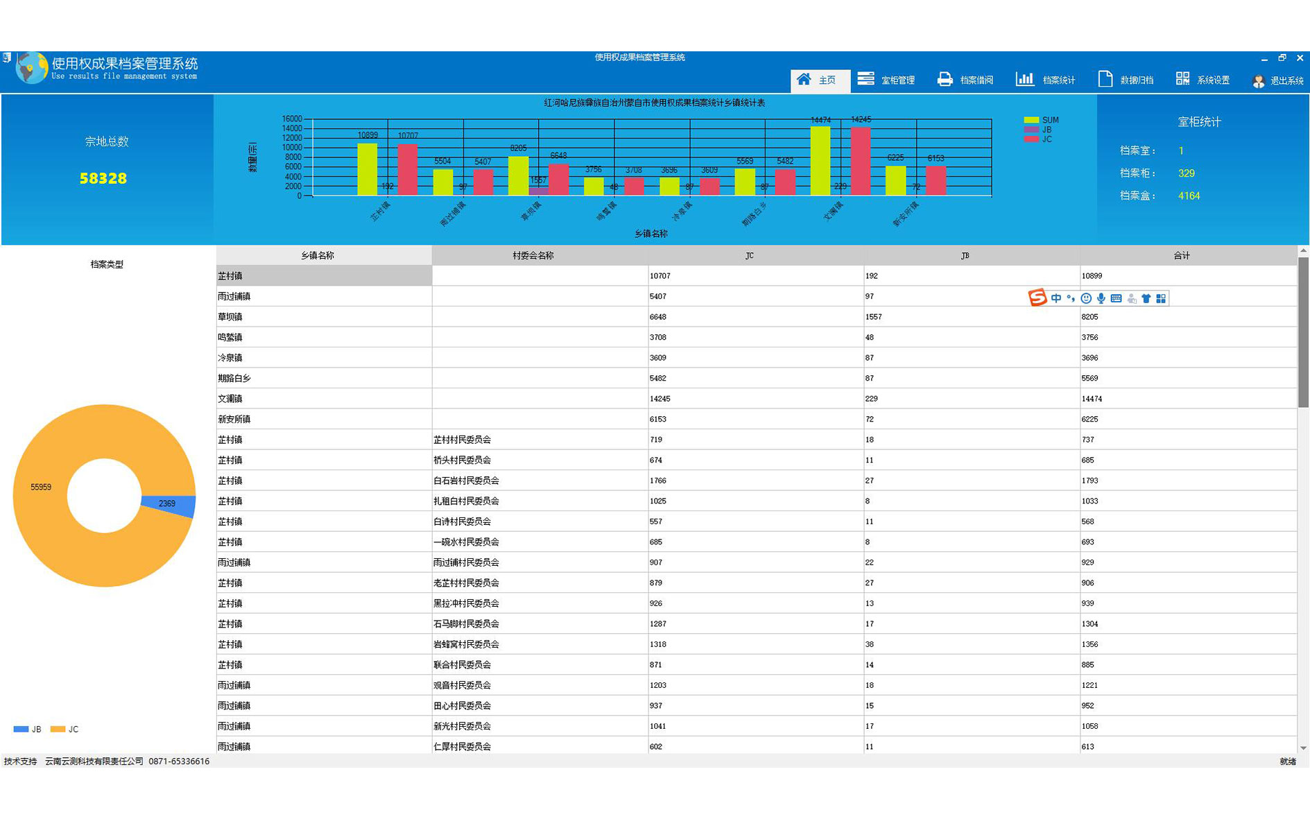The width and height of the screenshot is (1310, 819).
Task: Go to the 档案统计 tab
Action: (1046, 80)
